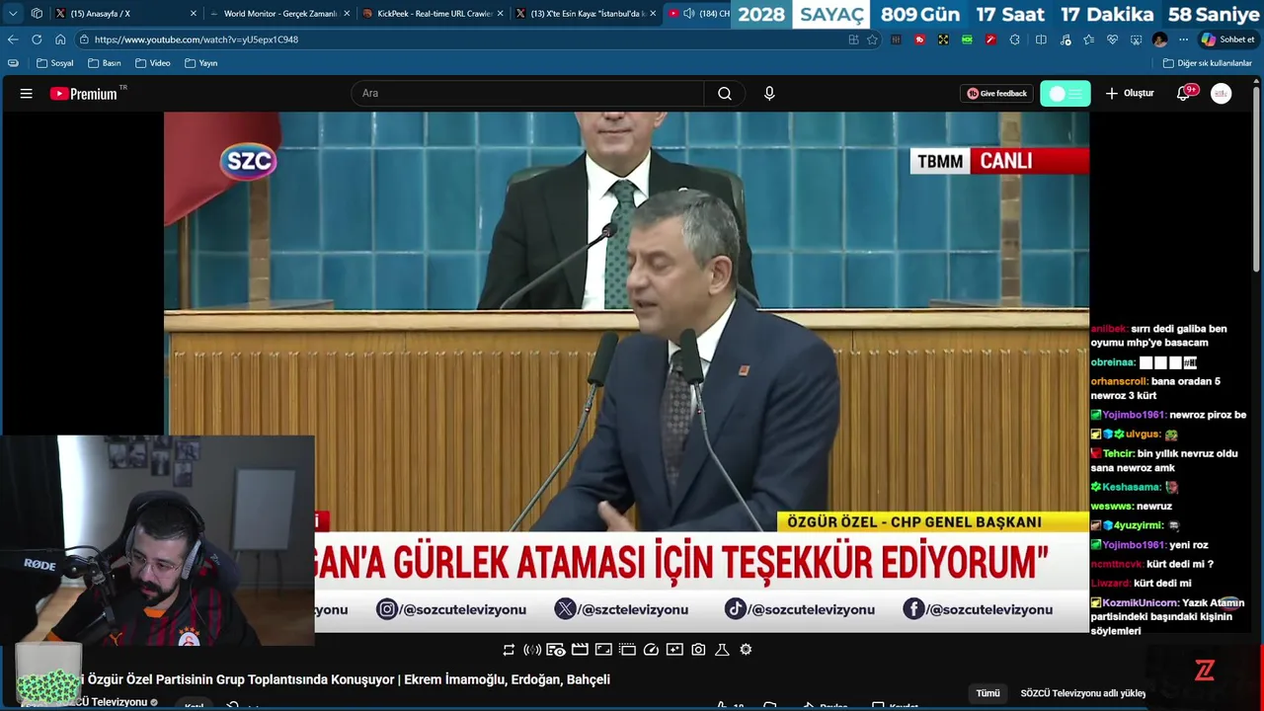
Task: Click the pop-up player dotted-frame icon
Action: (627, 649)
